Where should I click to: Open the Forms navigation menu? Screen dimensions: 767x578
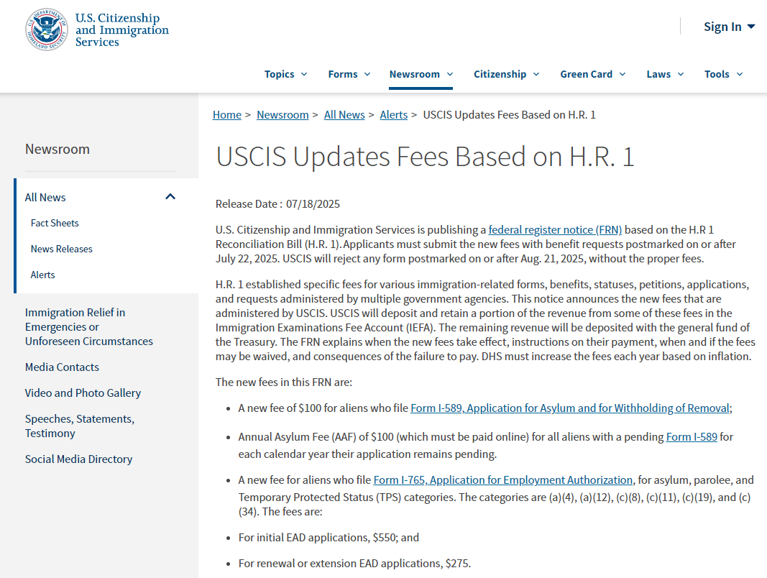coord(349,74)
